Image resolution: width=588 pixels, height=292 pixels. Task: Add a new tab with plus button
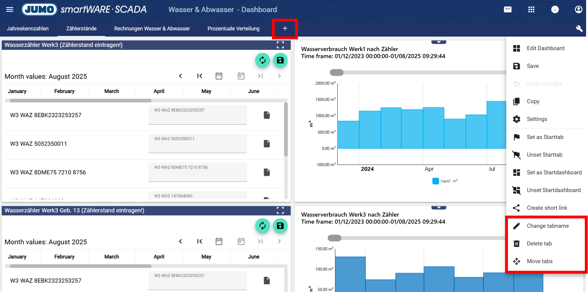tap(285, 29)
